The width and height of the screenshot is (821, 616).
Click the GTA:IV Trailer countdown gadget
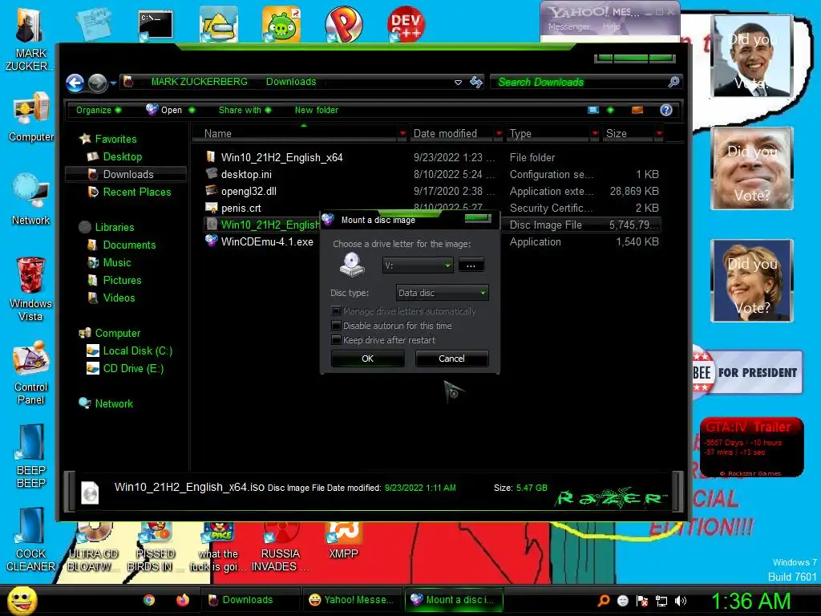(x=752, y=447)
